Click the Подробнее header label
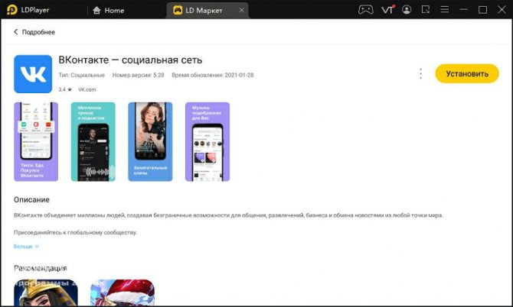This screenshot has width=513, height=307. point(38,32)
